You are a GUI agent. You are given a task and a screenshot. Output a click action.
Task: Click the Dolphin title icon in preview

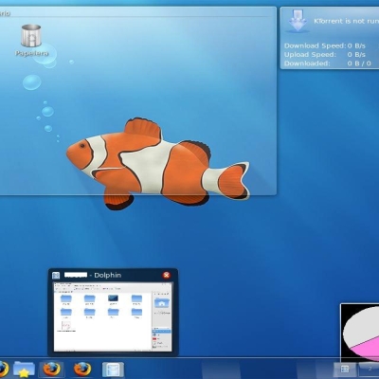pyautogui.click(x=56, y=276)
